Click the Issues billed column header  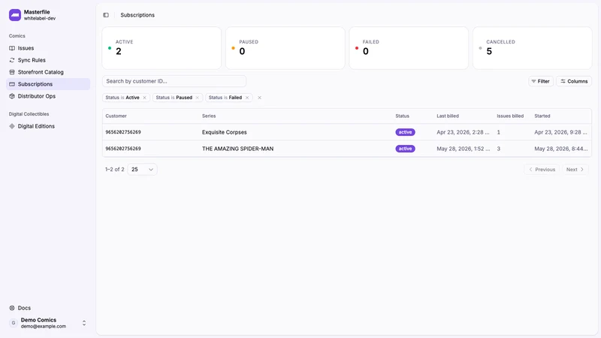510,116
